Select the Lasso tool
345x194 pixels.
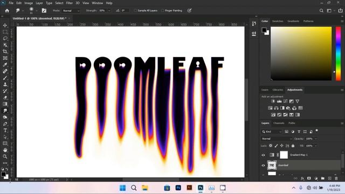click(x=5, y=38)
